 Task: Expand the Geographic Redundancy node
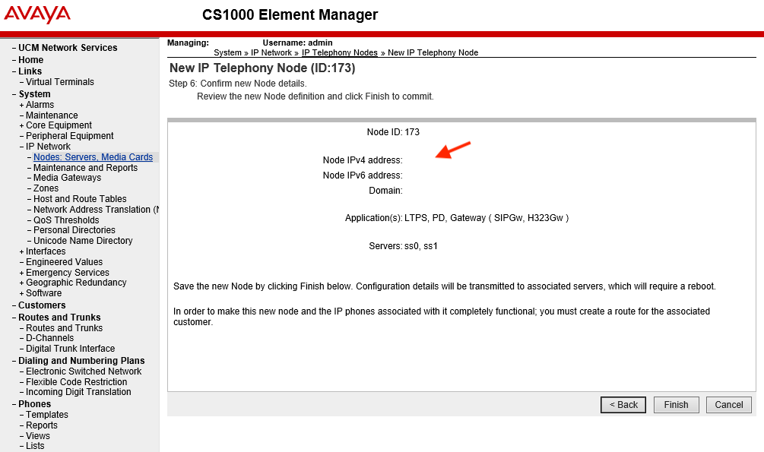21,283
